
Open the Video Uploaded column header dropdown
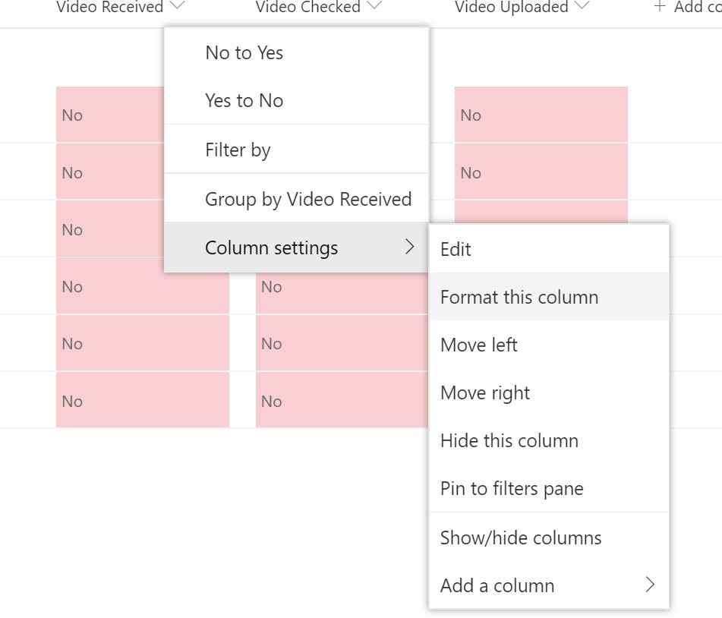(x=582, y=5)
